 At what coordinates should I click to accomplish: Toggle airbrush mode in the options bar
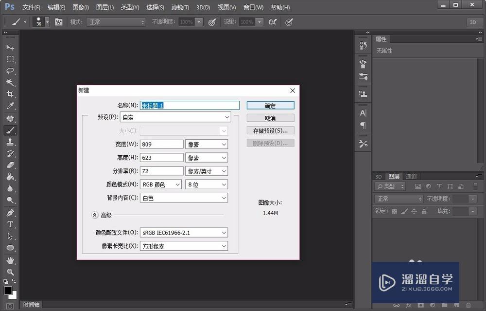(x=273, y=22)
